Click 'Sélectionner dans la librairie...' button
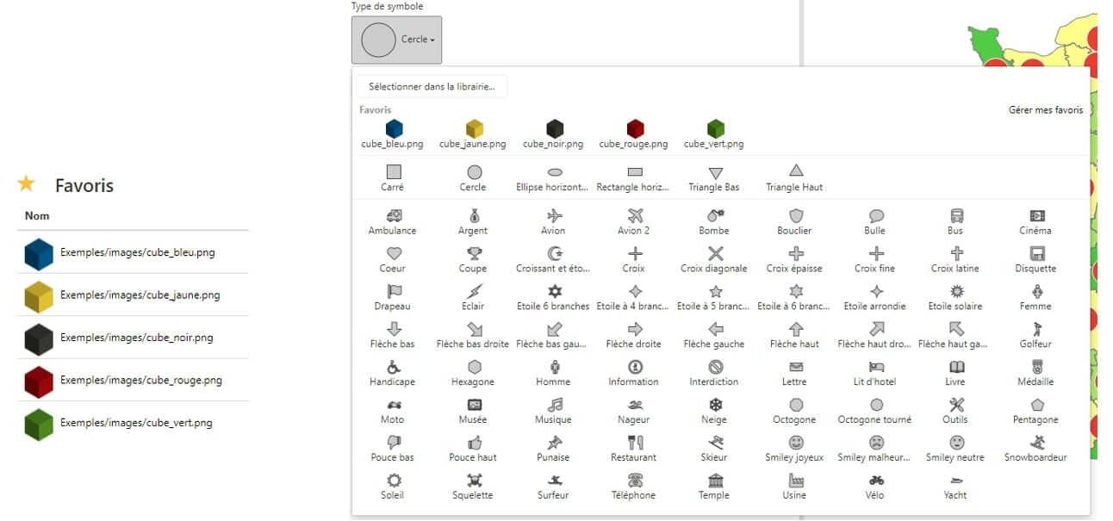 432,87
